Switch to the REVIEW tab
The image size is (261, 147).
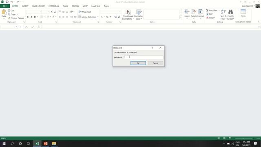[75, 6]
